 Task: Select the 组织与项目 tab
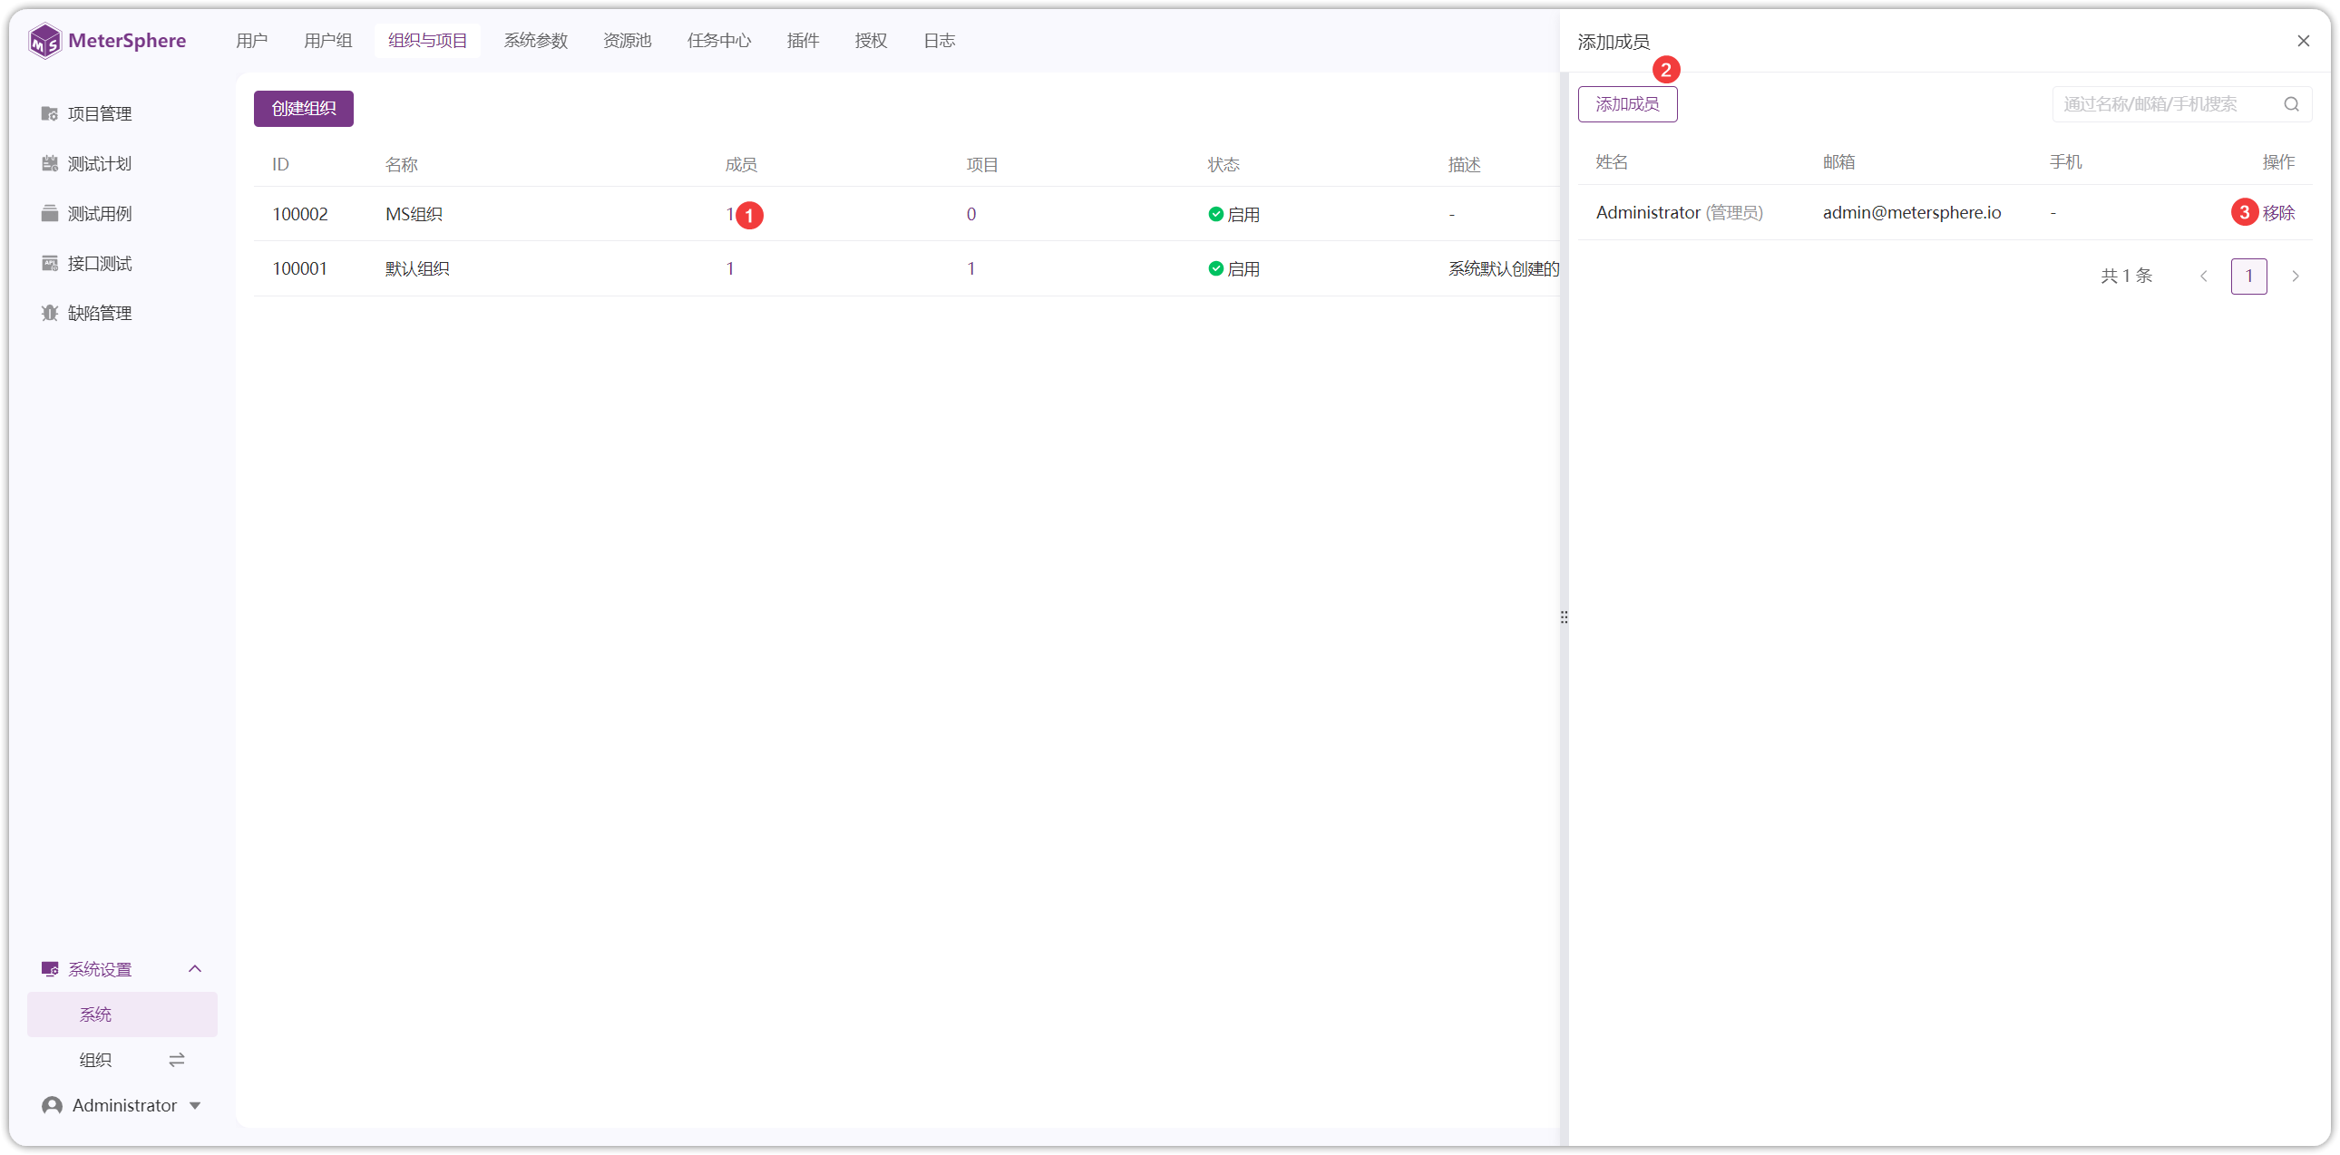tap(427, 41)
